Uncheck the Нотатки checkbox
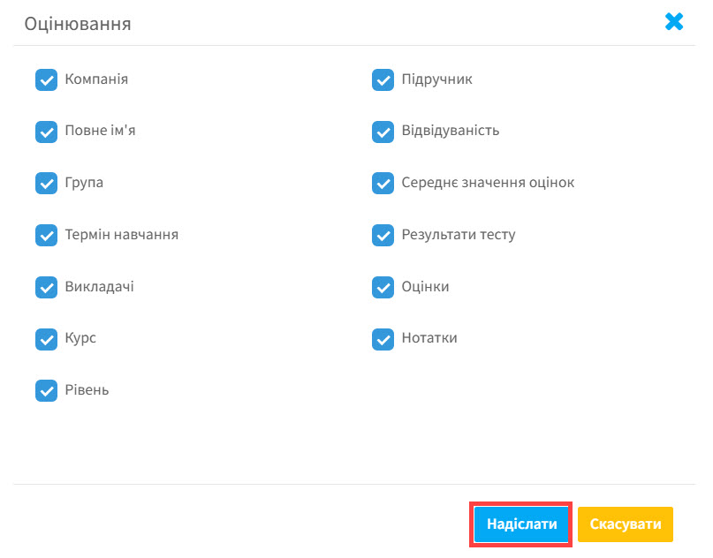 coord(383,339)
